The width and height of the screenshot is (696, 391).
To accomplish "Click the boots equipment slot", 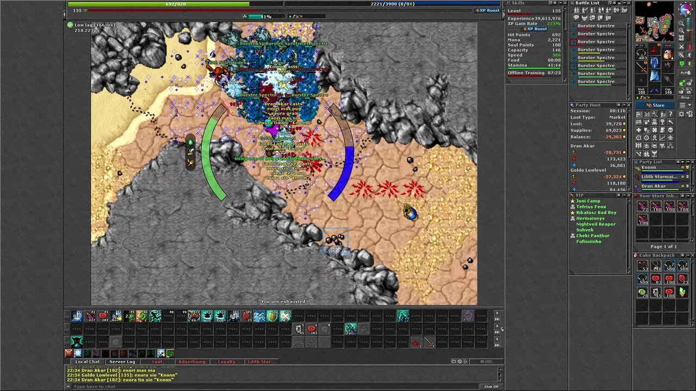I will (x=655, y=90).
